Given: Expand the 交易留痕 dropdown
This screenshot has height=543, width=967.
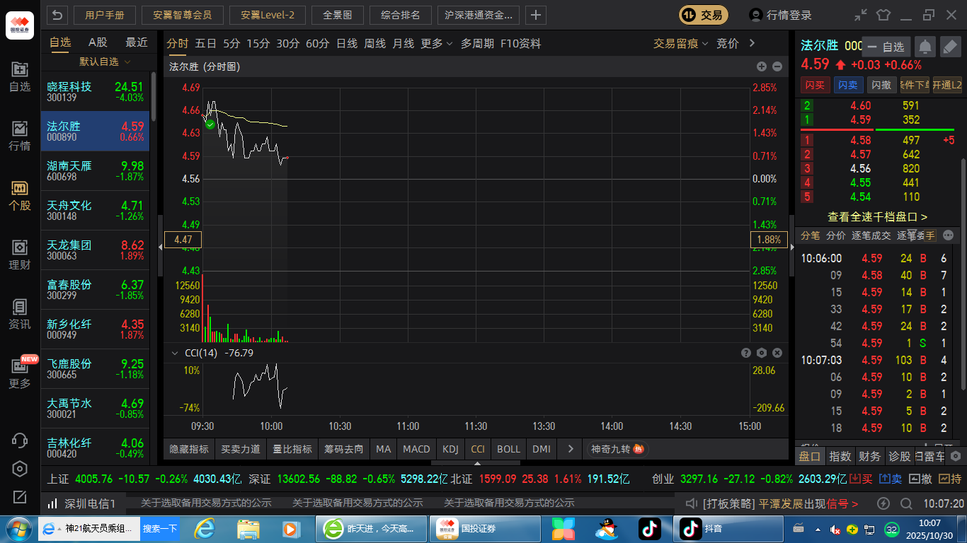Looking at the screenshot, I should [680, 43].
